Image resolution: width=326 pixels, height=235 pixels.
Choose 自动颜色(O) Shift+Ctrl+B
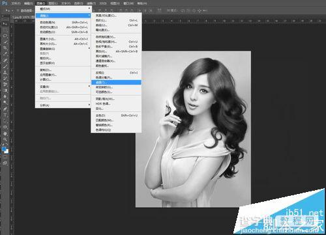coord(63,32)
